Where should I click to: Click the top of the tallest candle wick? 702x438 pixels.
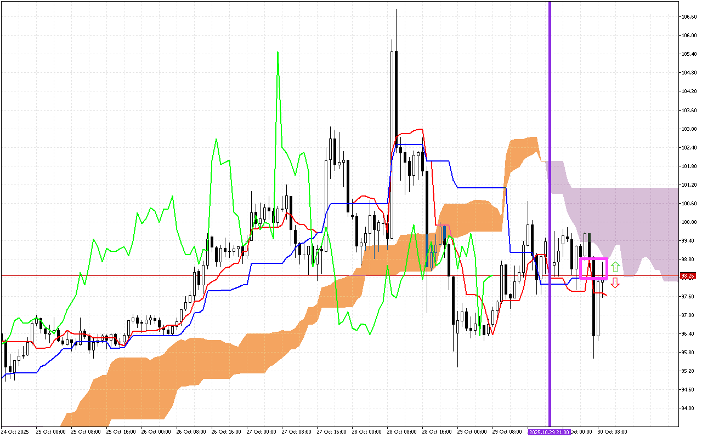(396, 9)
